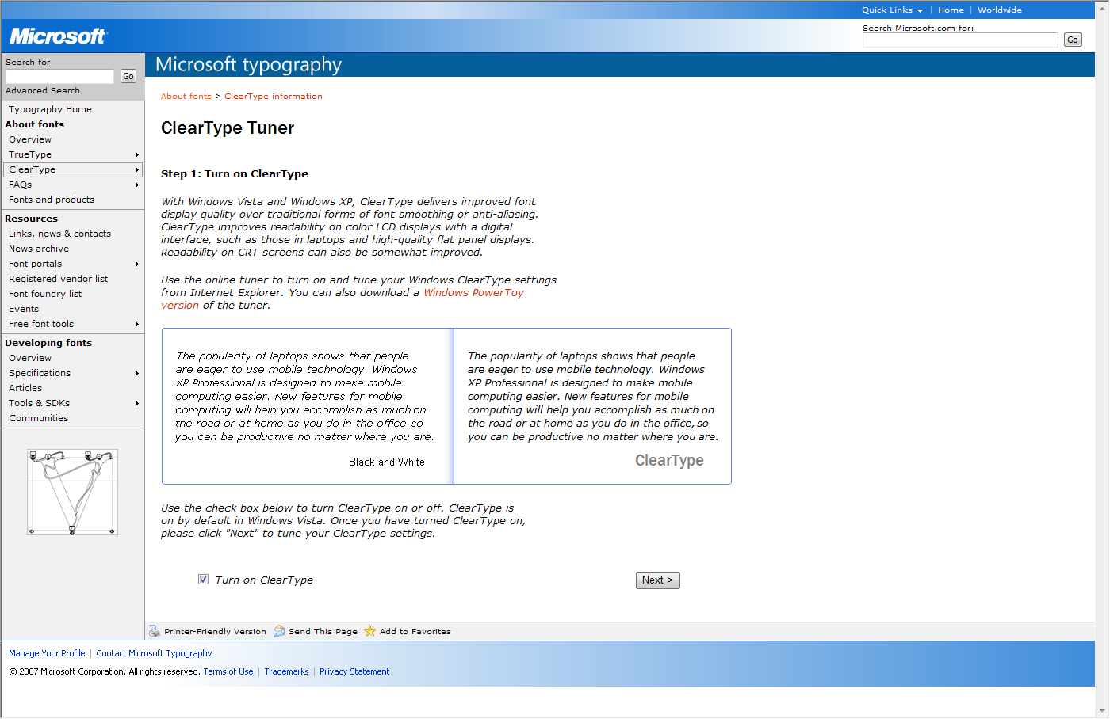Expand the Specifications submenu in sidebar

pyautogui.click(x=137, y=373)
